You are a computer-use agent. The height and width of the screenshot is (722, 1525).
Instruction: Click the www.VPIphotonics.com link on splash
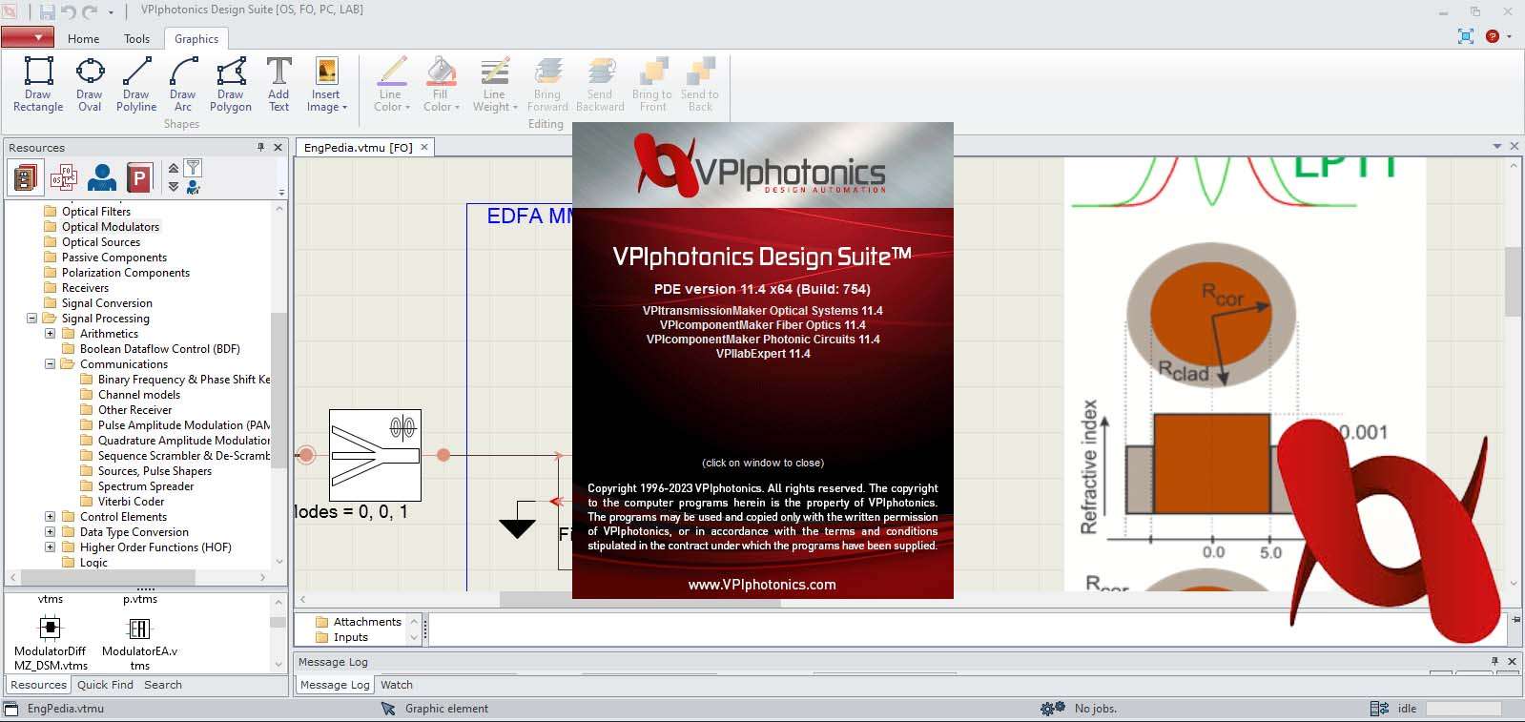coord(762,585)
